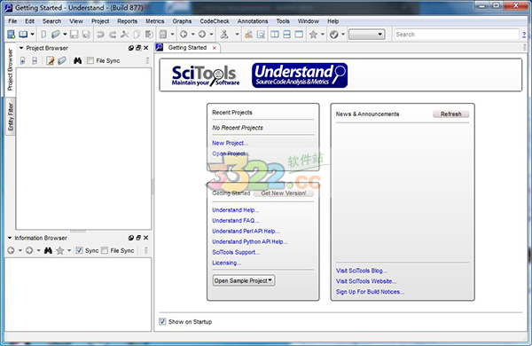Click the binoculars icon in Project Browser
Image resolution: width=532 pixels, height=346 pixels.
(78, 61)
